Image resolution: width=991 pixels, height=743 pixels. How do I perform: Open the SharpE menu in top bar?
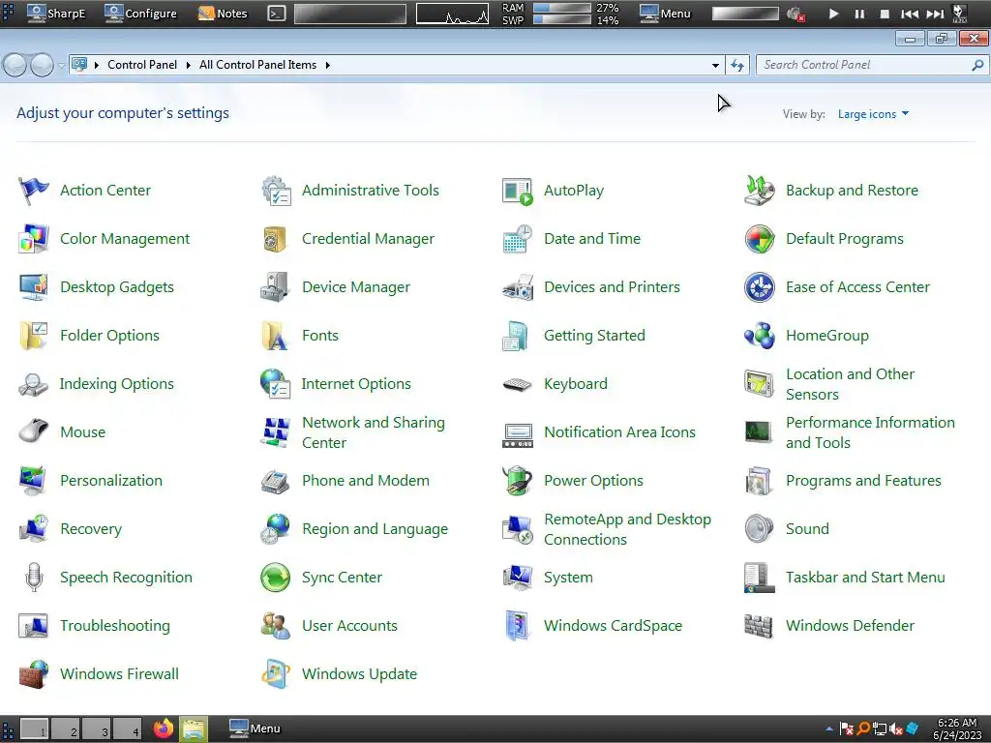coord(56,14)
